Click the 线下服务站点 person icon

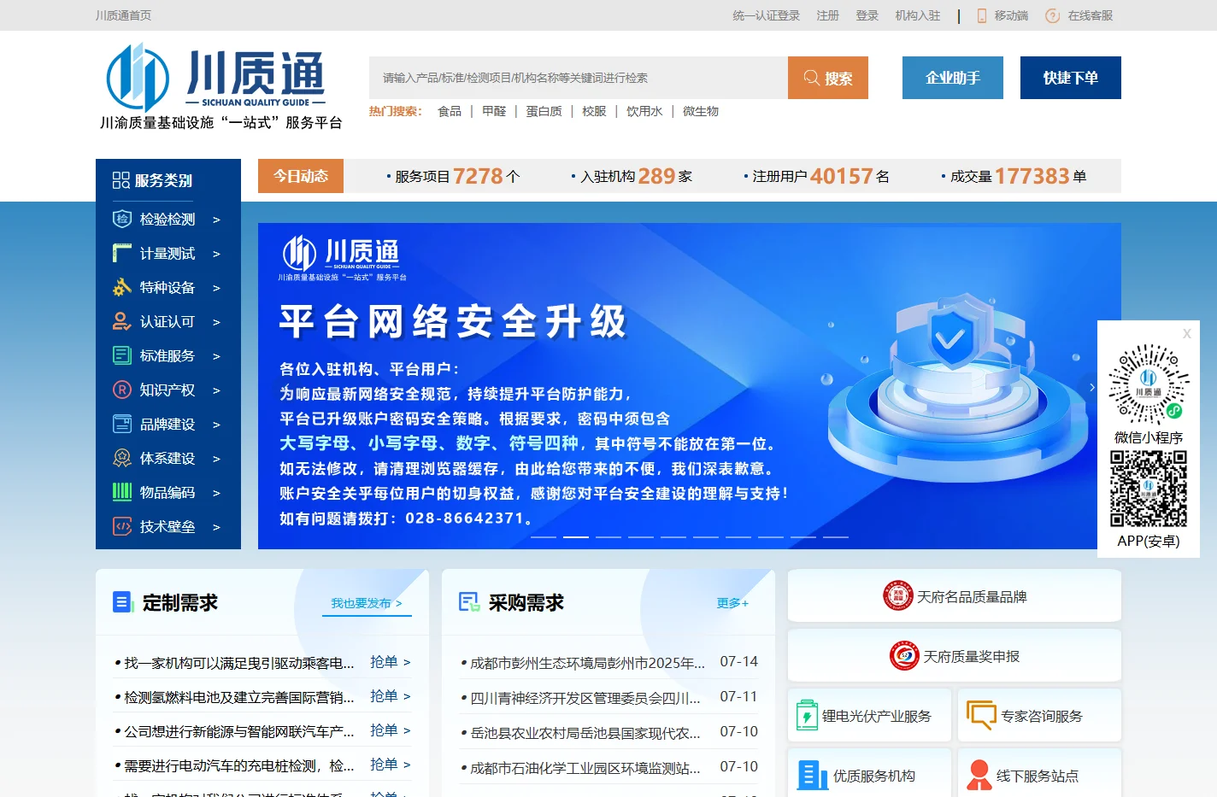click(979, 775)
